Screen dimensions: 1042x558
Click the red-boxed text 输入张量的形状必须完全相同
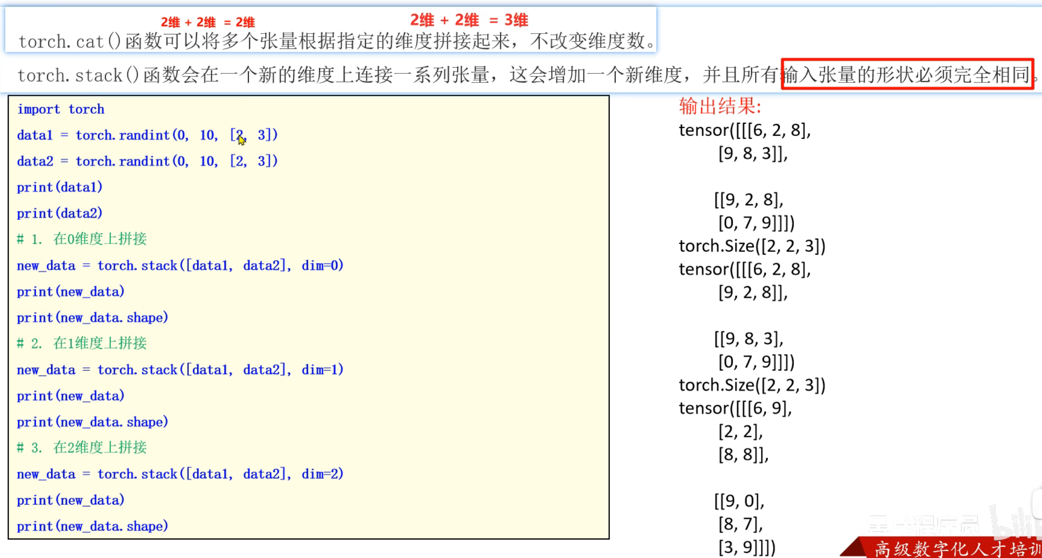pyautogui.click(x=907, y=74)
